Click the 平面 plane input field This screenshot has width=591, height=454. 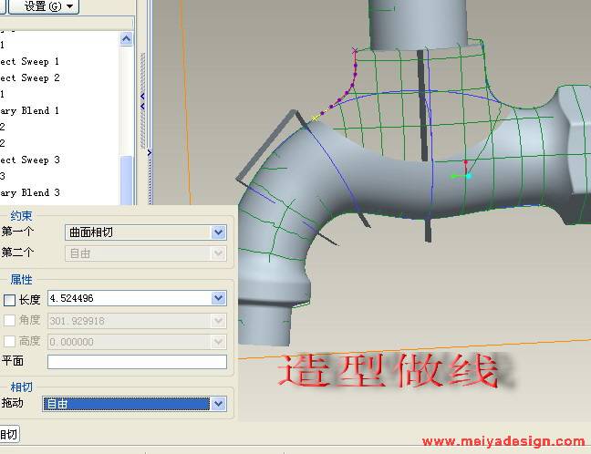pos(137,362)
